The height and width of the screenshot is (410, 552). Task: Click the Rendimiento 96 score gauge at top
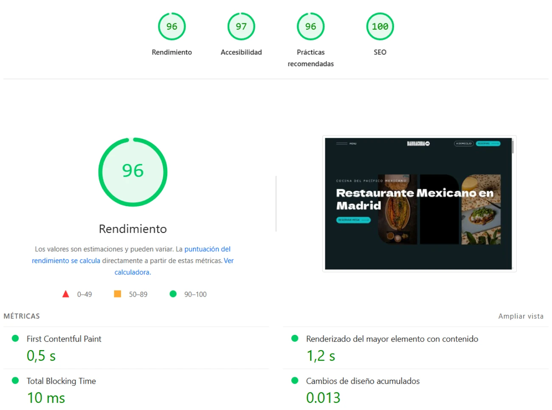[172, 26]
